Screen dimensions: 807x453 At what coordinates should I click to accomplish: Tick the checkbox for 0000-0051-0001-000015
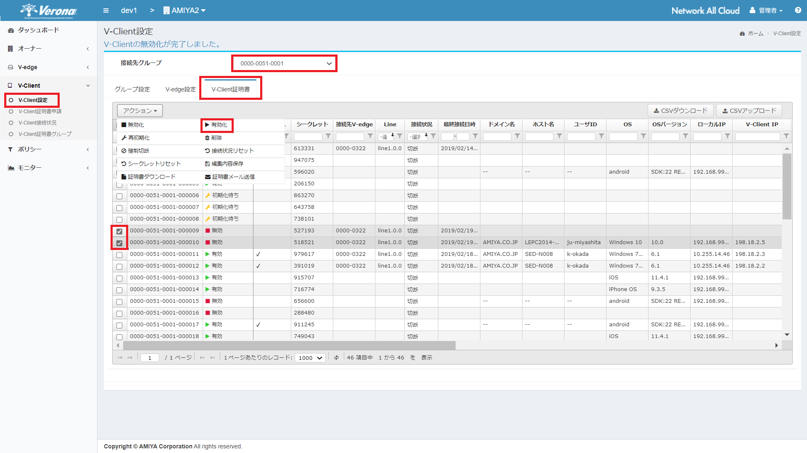tap(119, 302)
